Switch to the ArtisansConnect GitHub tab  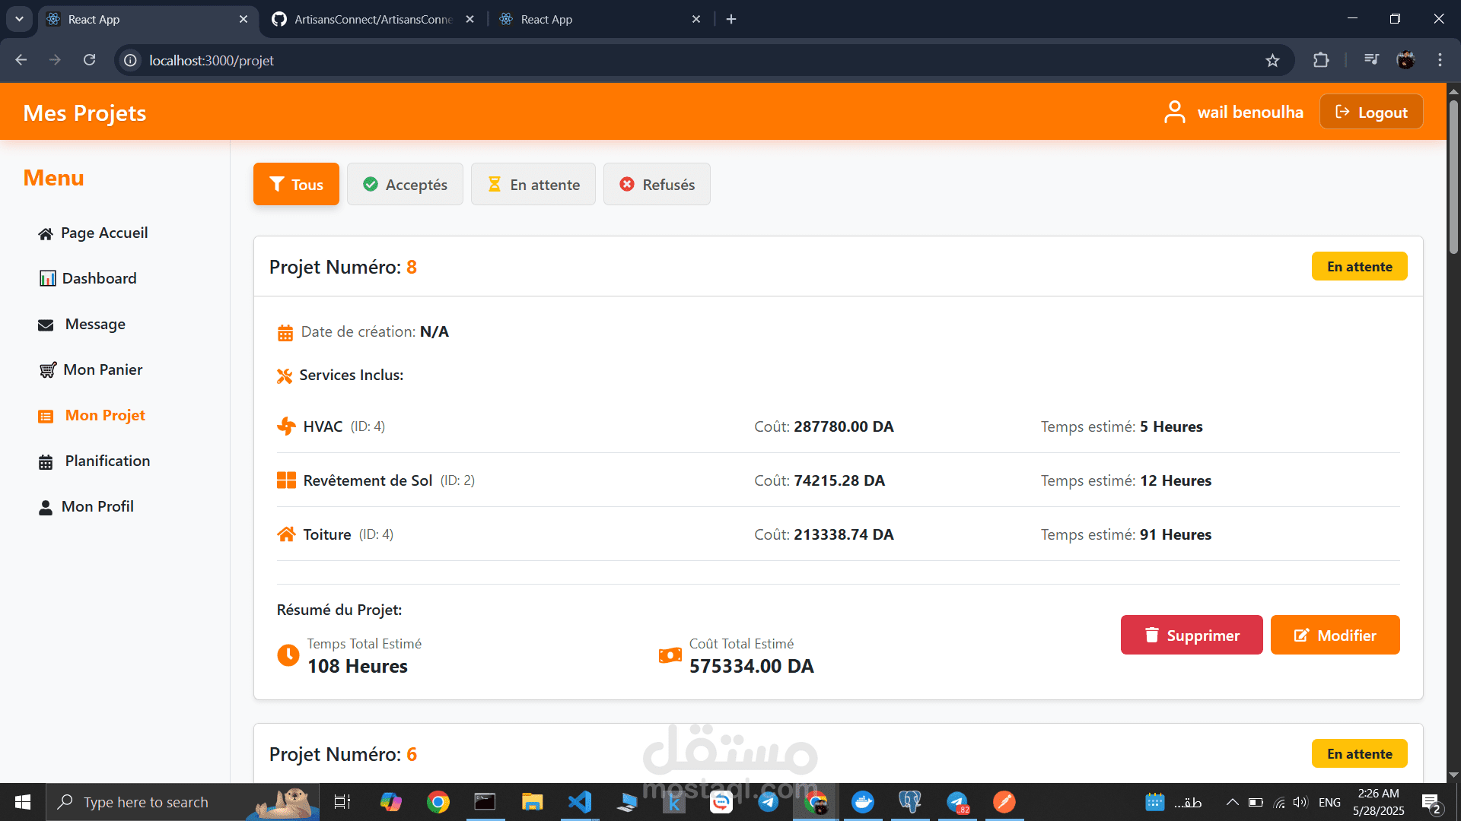click(373, 19)
